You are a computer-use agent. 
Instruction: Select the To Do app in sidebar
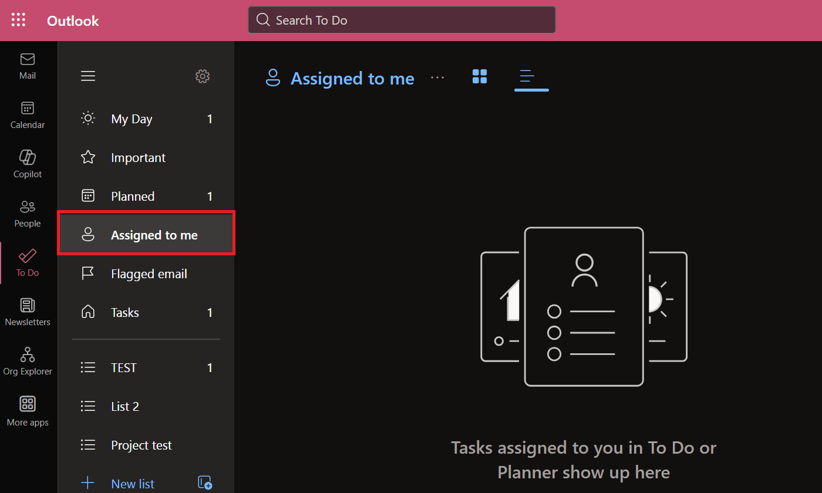27,262
